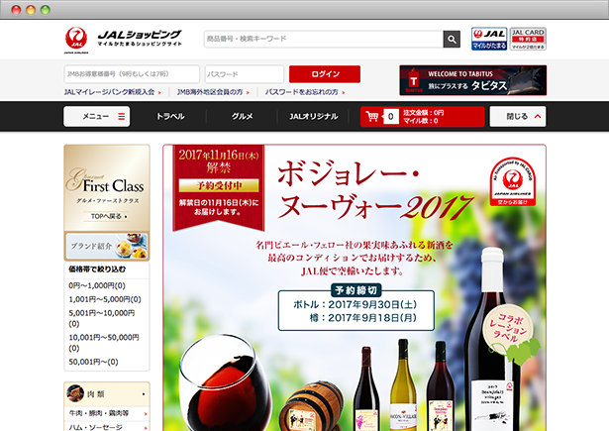Select the グルメ menu item
The image size is (609, 431).
pyautogui.click(x=242, y=116)
